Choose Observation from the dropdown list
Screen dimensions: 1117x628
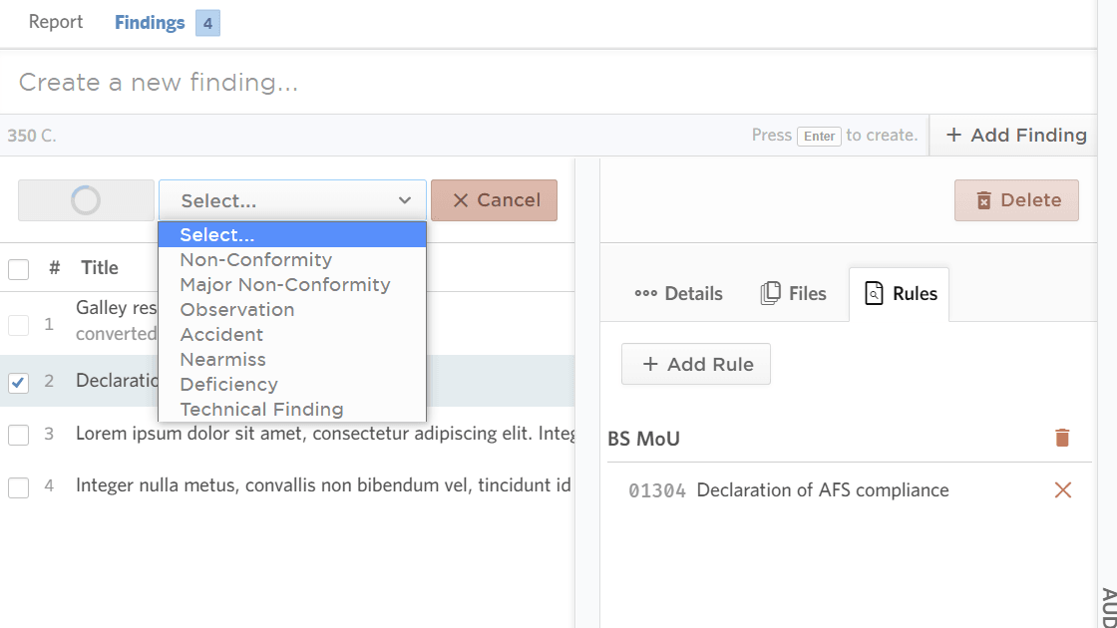pyautogui.click(x=237, y=309)
